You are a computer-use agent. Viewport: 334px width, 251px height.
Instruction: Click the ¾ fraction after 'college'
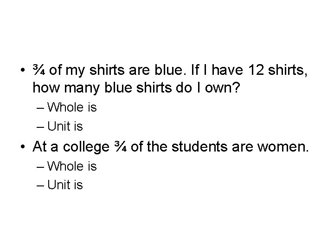tap(121, 146)
